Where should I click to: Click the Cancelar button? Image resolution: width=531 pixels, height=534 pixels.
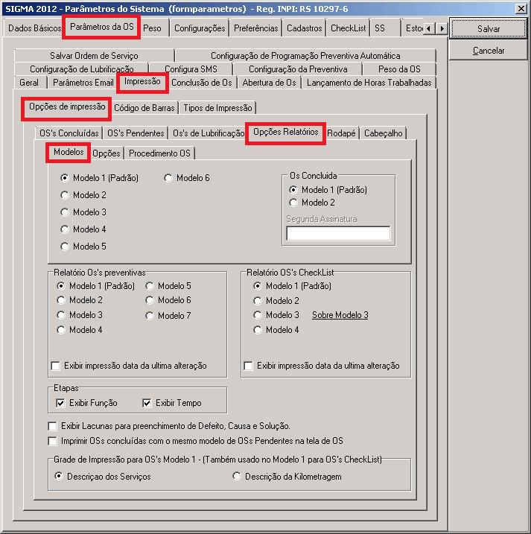pos(489,51)
